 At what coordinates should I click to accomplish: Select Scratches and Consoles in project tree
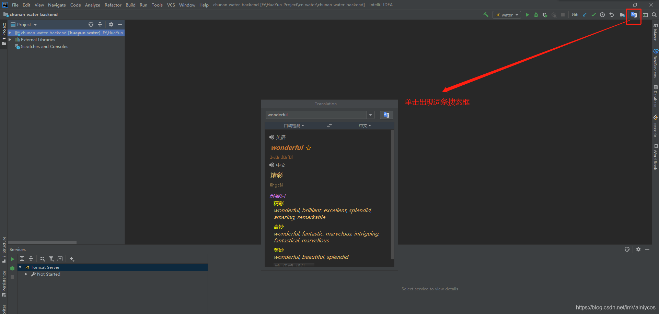[44, 47]
